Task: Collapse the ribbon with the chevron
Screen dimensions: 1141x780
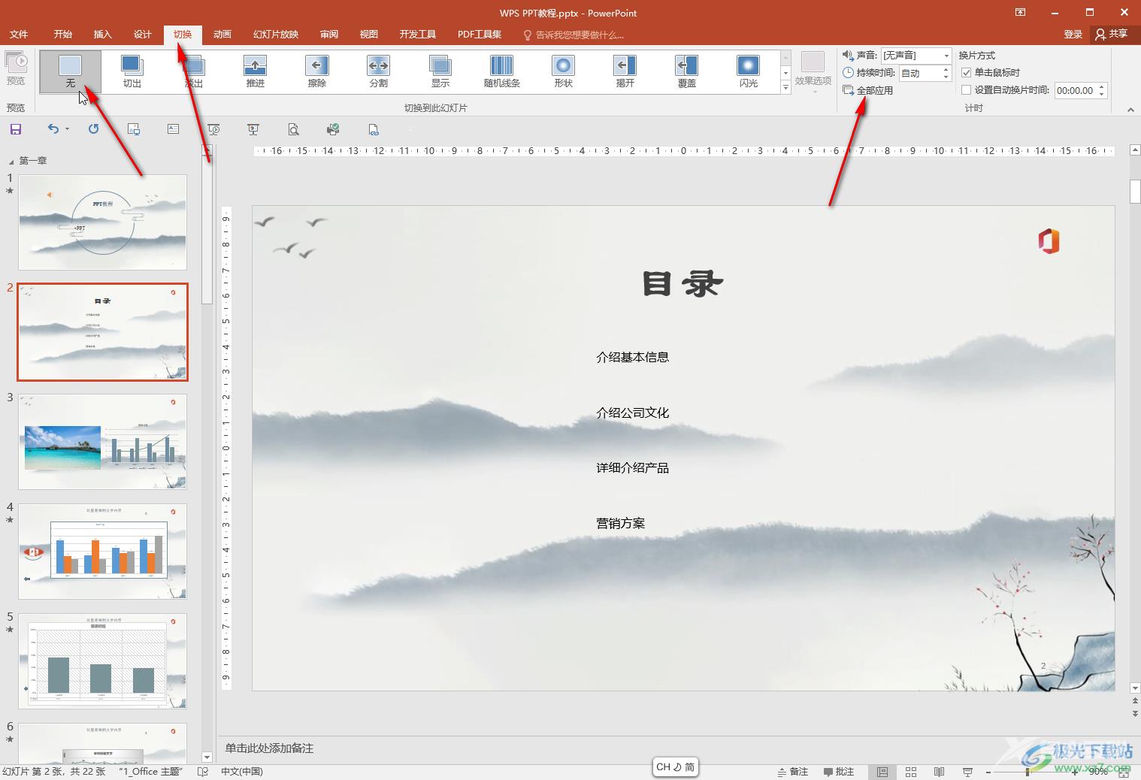Action: [1130, 110]
